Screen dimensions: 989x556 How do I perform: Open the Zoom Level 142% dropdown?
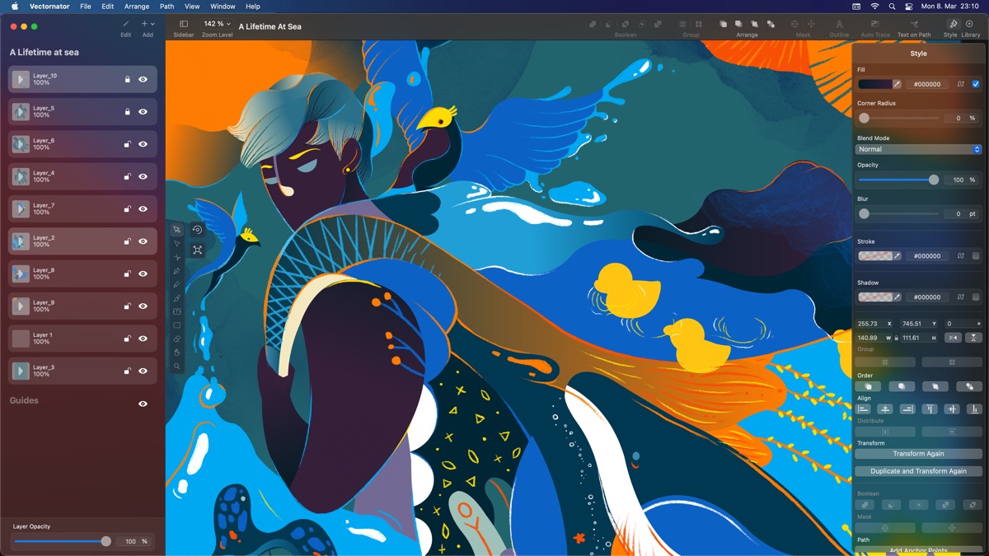pyautogui.click(x=218, y=24)
